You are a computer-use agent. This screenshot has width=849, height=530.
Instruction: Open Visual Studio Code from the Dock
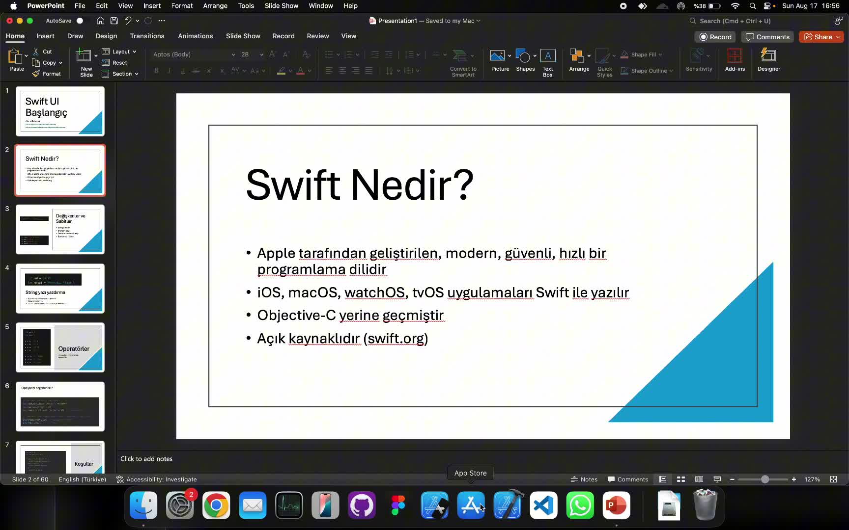[x=544, y=505]
